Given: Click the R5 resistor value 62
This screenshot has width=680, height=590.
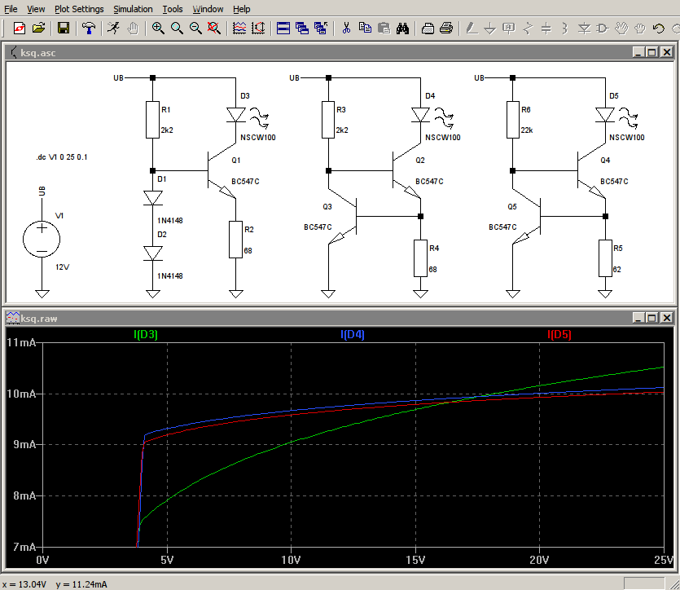Looking at the screenshot, I should click(x=616, y=270).
